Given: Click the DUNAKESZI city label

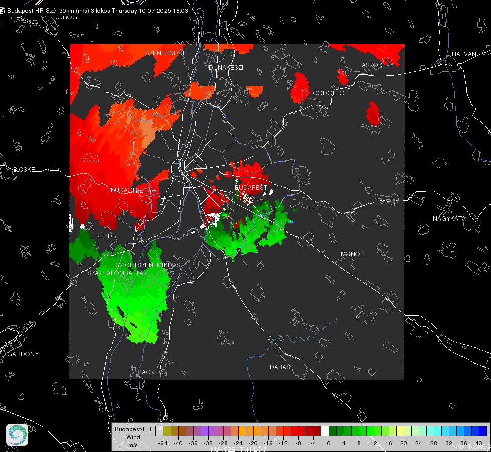Looking at the screenshot, I should click(226, 68).
